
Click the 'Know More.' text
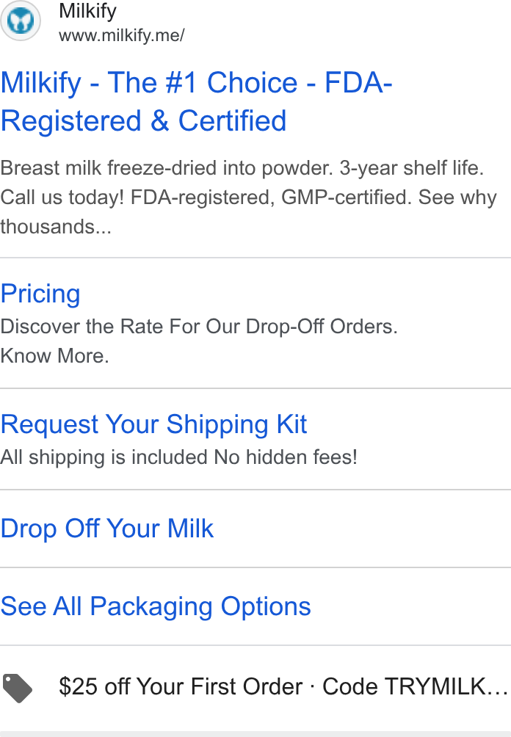pos(54,356)
